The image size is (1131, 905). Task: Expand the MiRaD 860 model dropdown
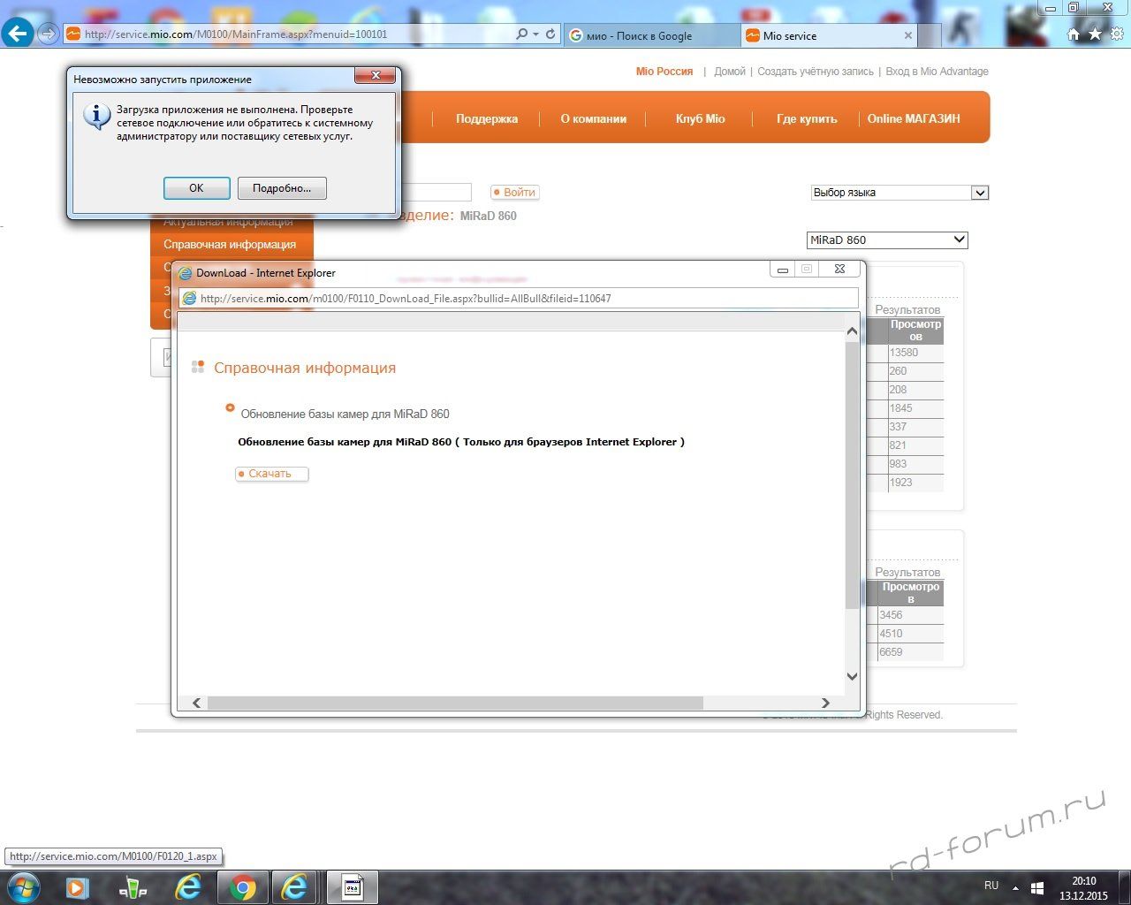pos(887,240)
